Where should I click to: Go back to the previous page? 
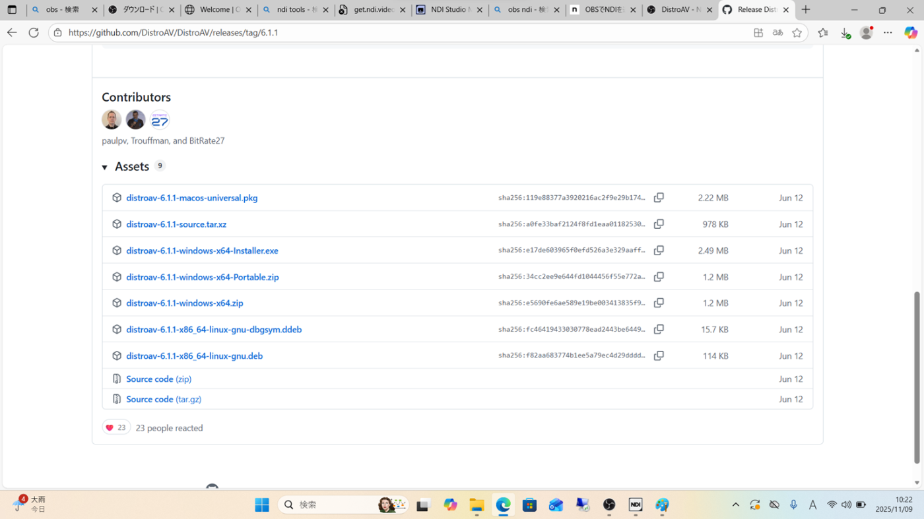12,32
